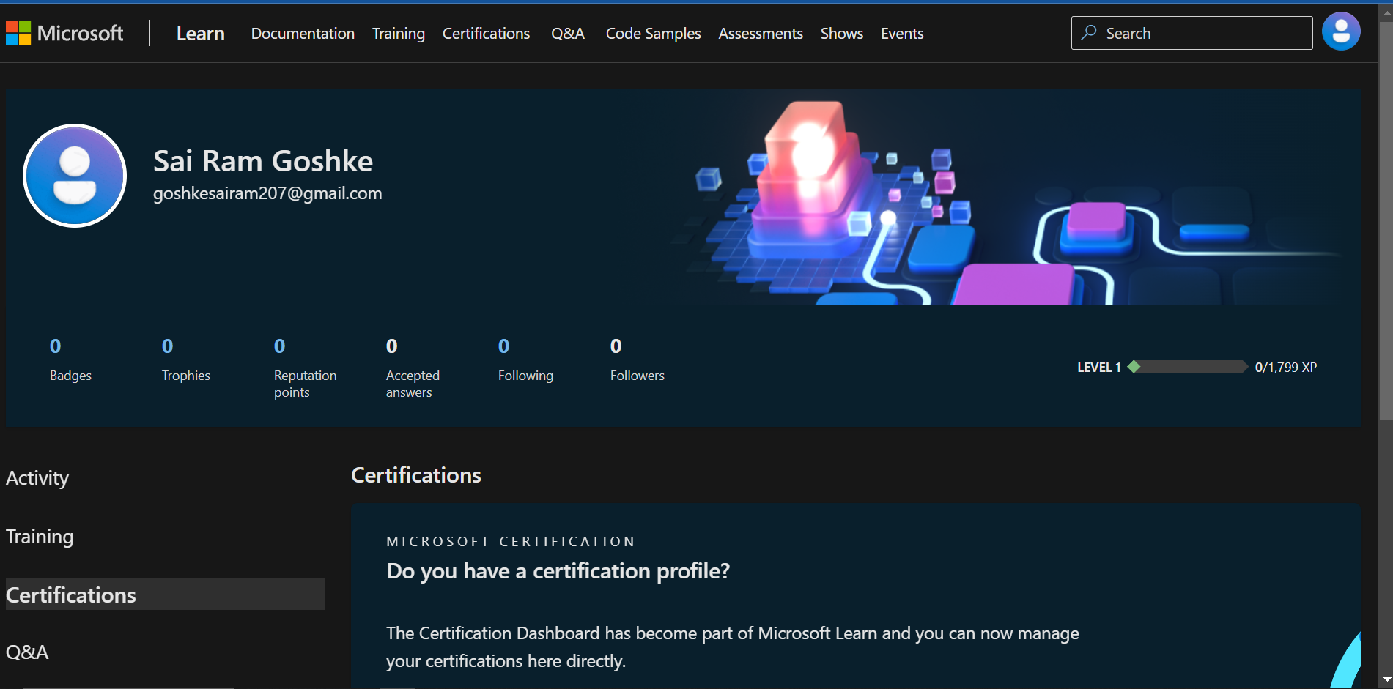This screenshot has width=1393, height=689.
Task: Click the Level 1 XP progress bar
Action: (1188, 367)
